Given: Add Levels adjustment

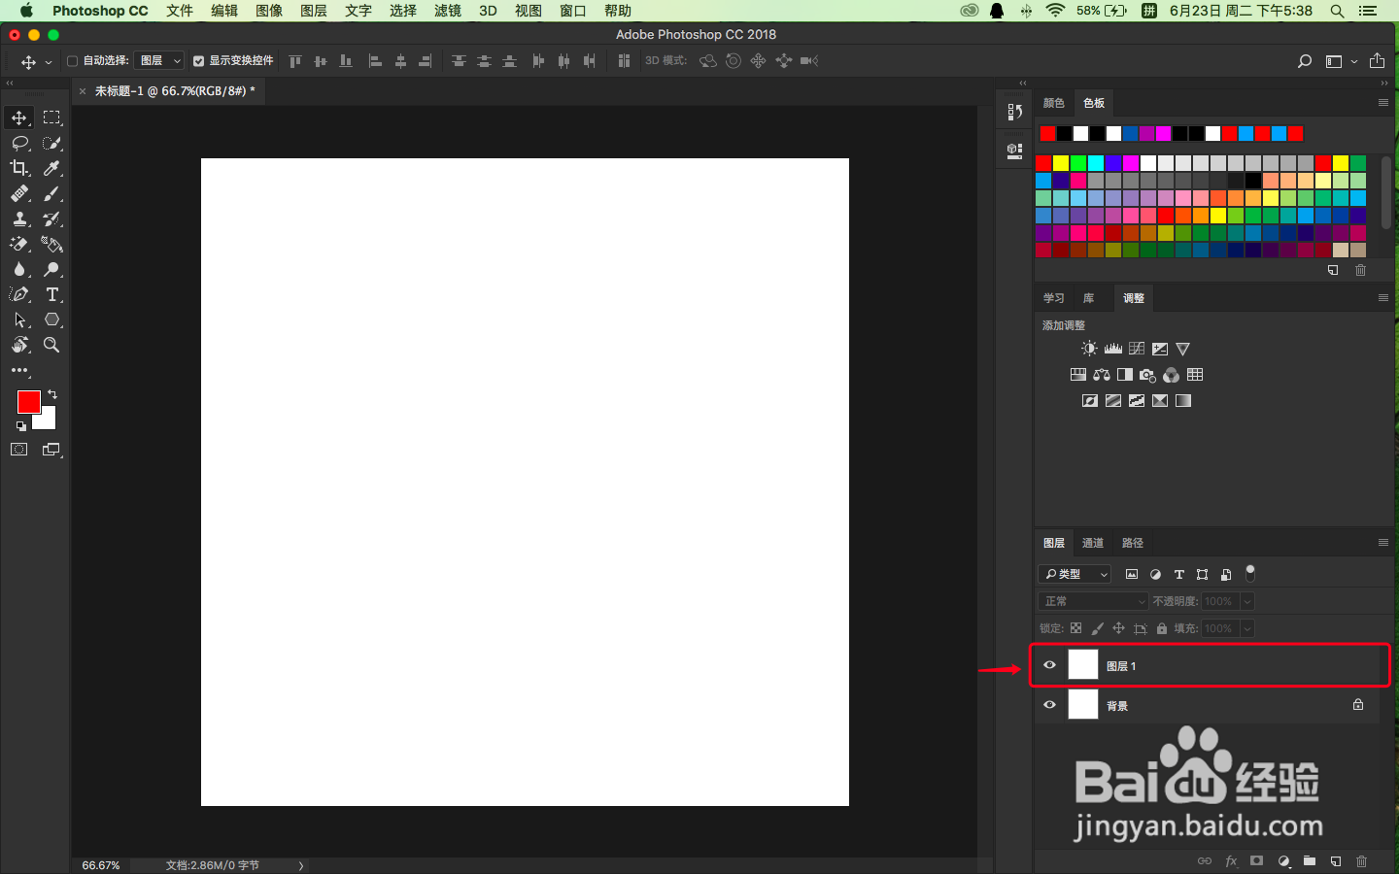Looking at the screenshot, I should [x=1113, y=349].
